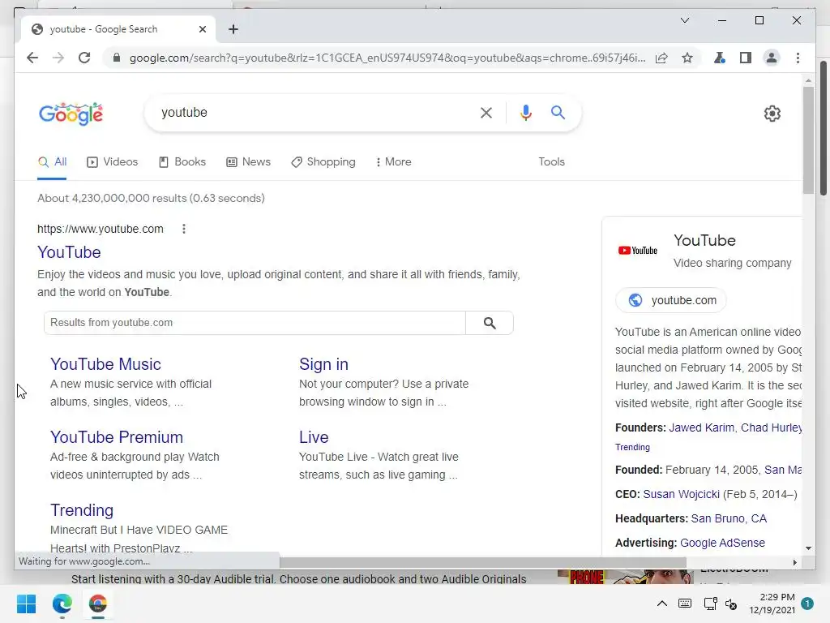
Task: Open San Bruno, CA headquarters link
Action: 729,518
